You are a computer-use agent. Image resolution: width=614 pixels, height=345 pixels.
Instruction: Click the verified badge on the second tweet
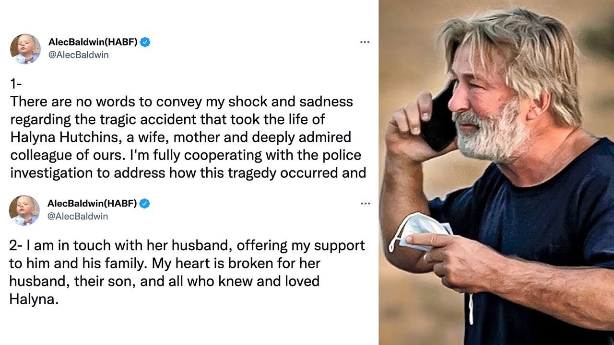(144, 204)
